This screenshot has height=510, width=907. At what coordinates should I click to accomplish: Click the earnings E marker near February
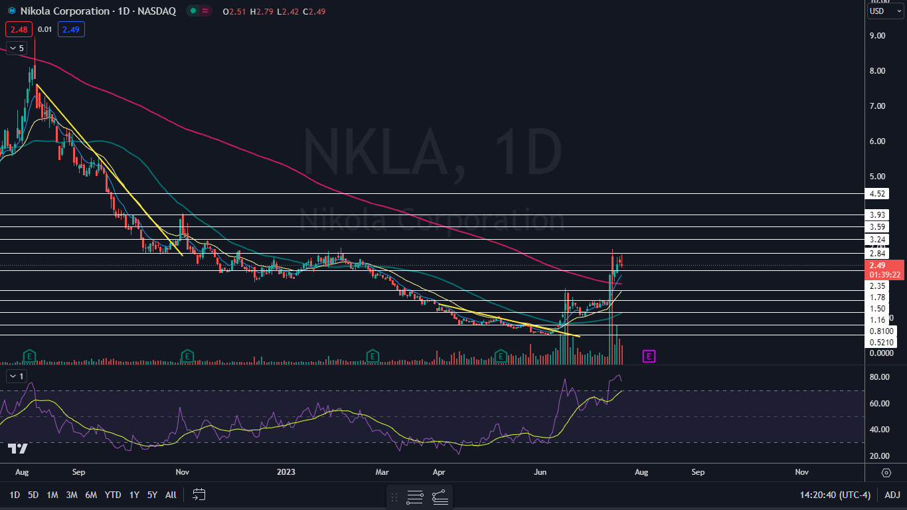click(x=372, y=357)
